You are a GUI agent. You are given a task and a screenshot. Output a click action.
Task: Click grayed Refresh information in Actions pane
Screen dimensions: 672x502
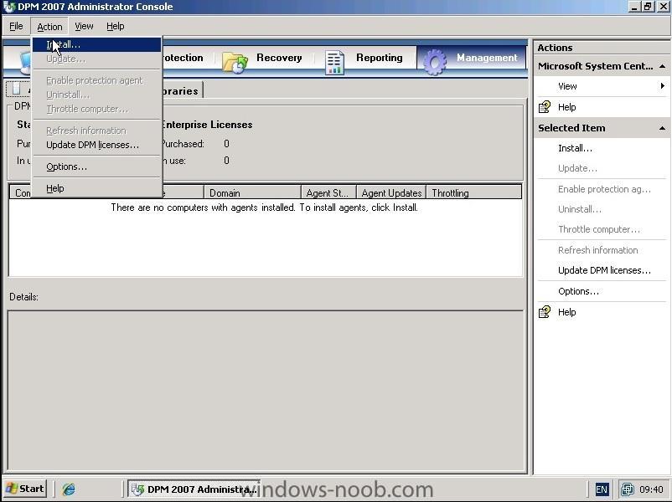598,250
